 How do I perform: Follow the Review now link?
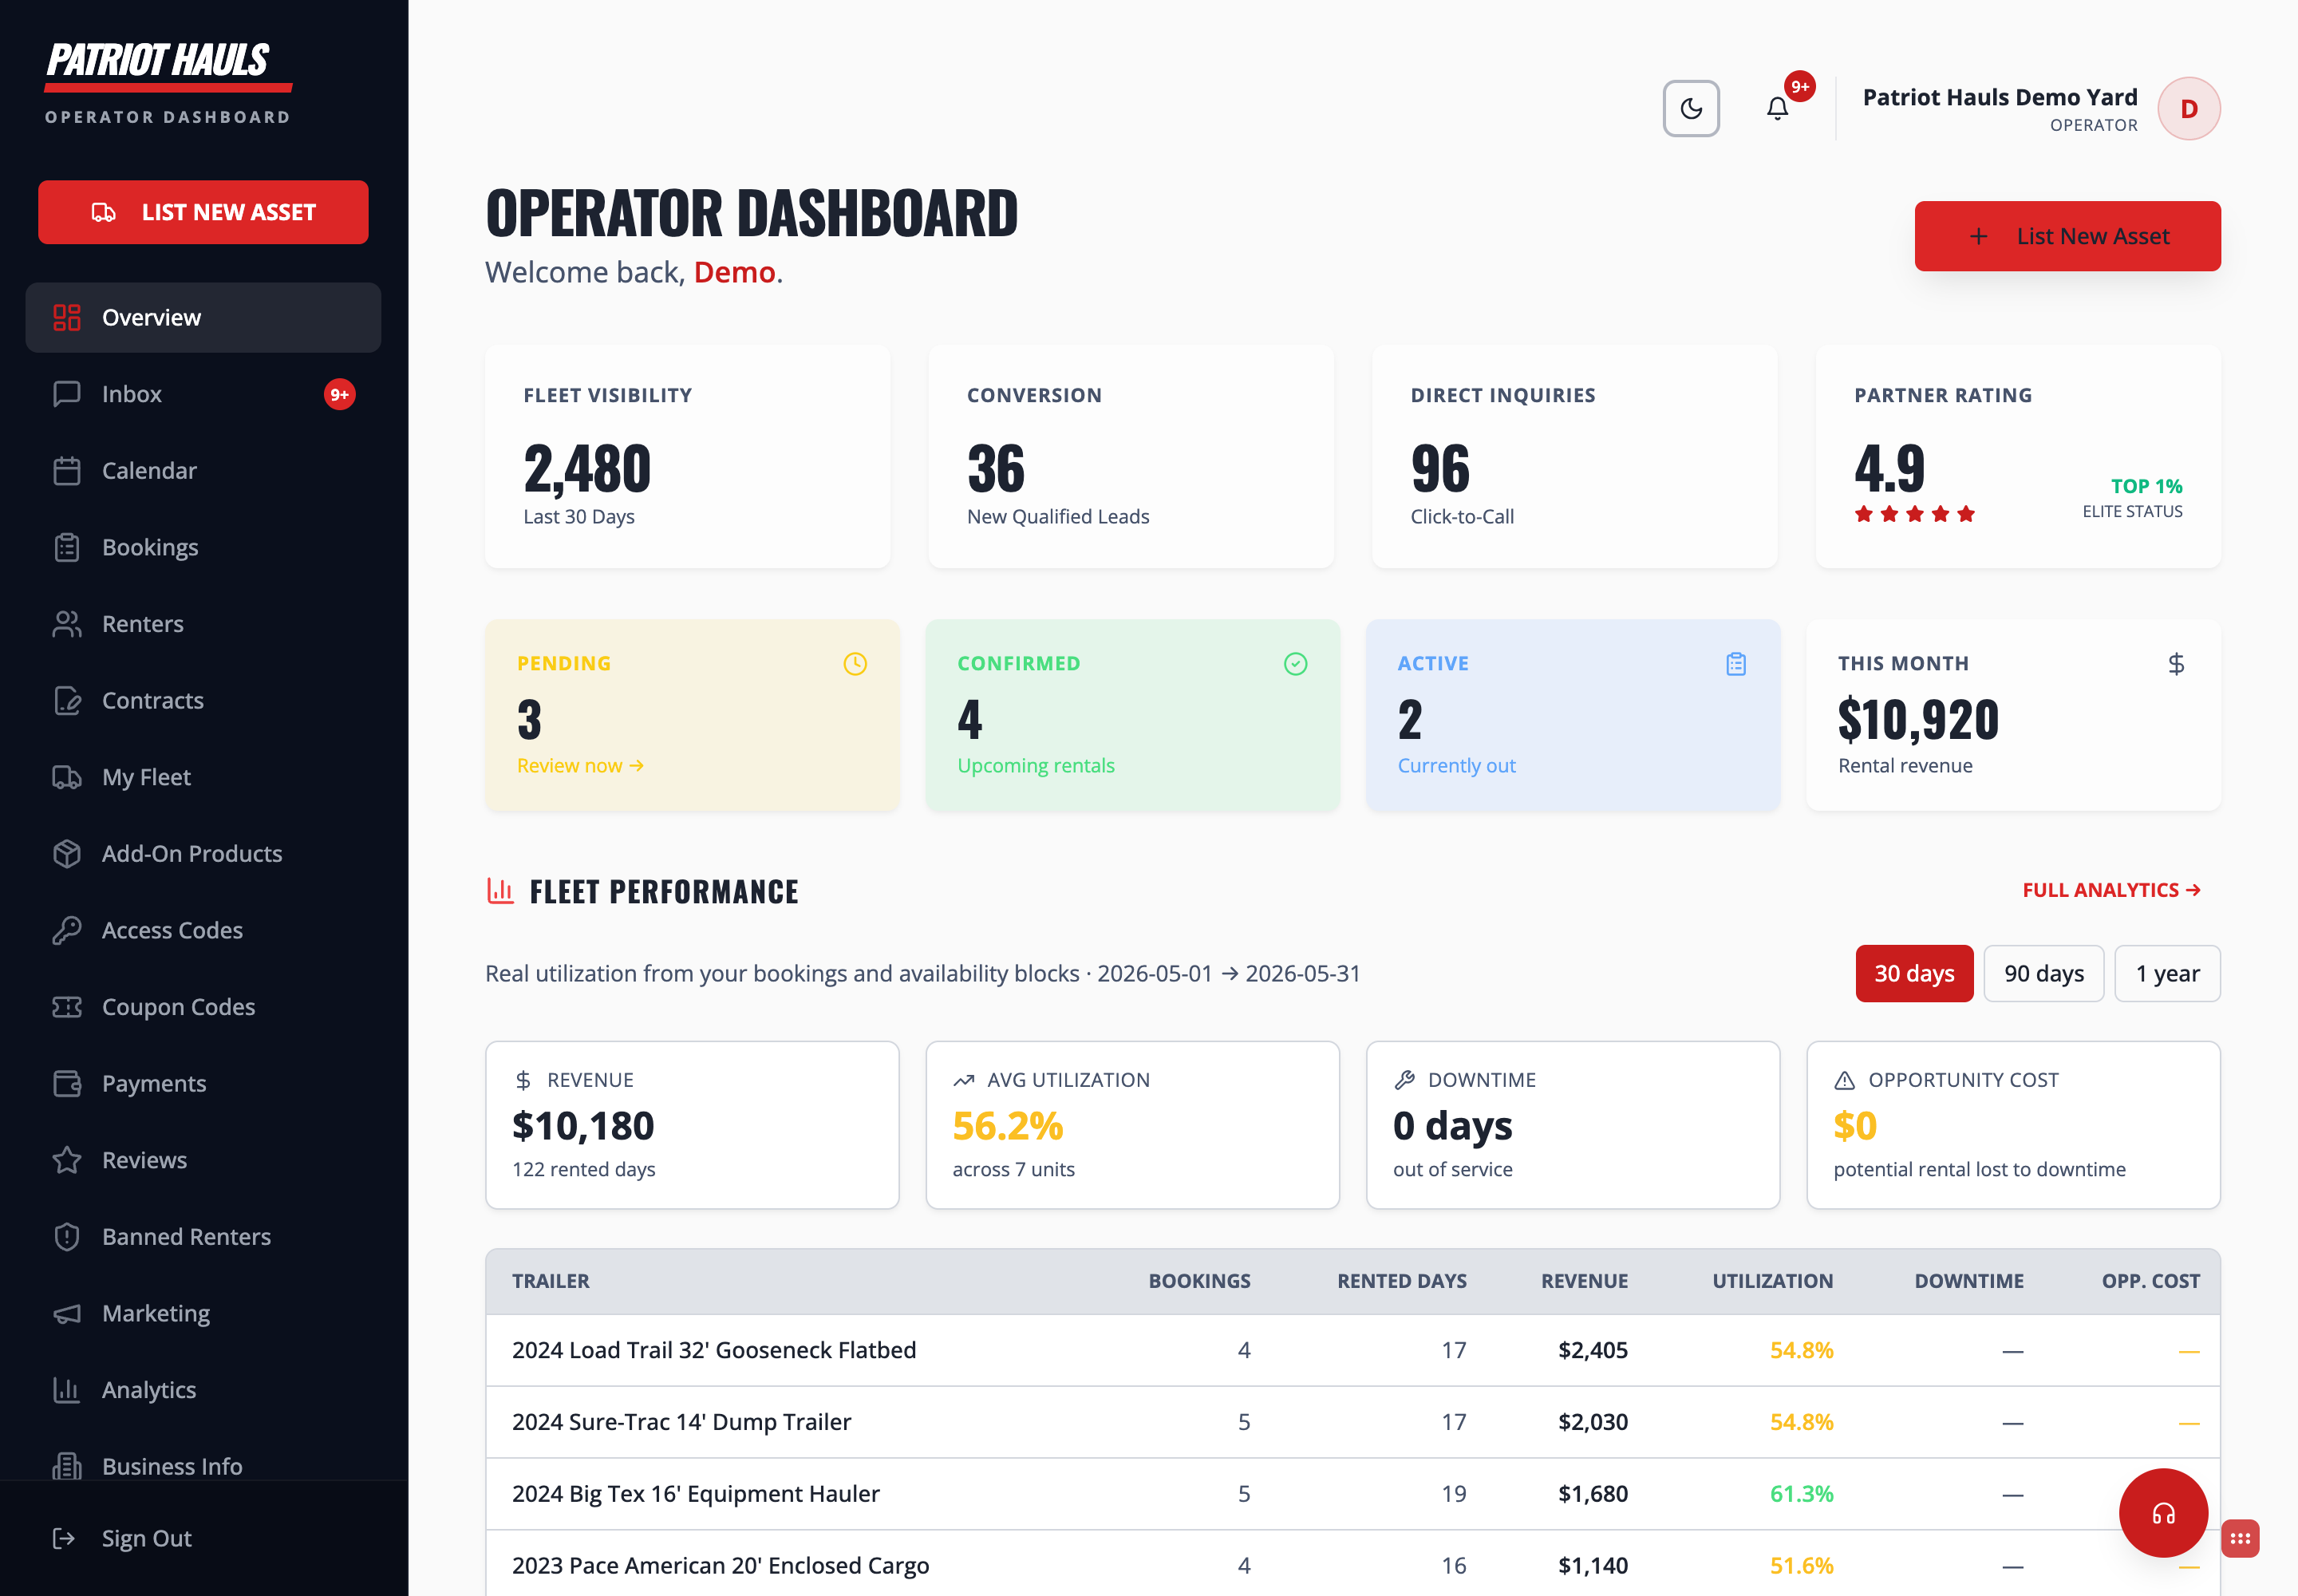[x=581, y=765]
